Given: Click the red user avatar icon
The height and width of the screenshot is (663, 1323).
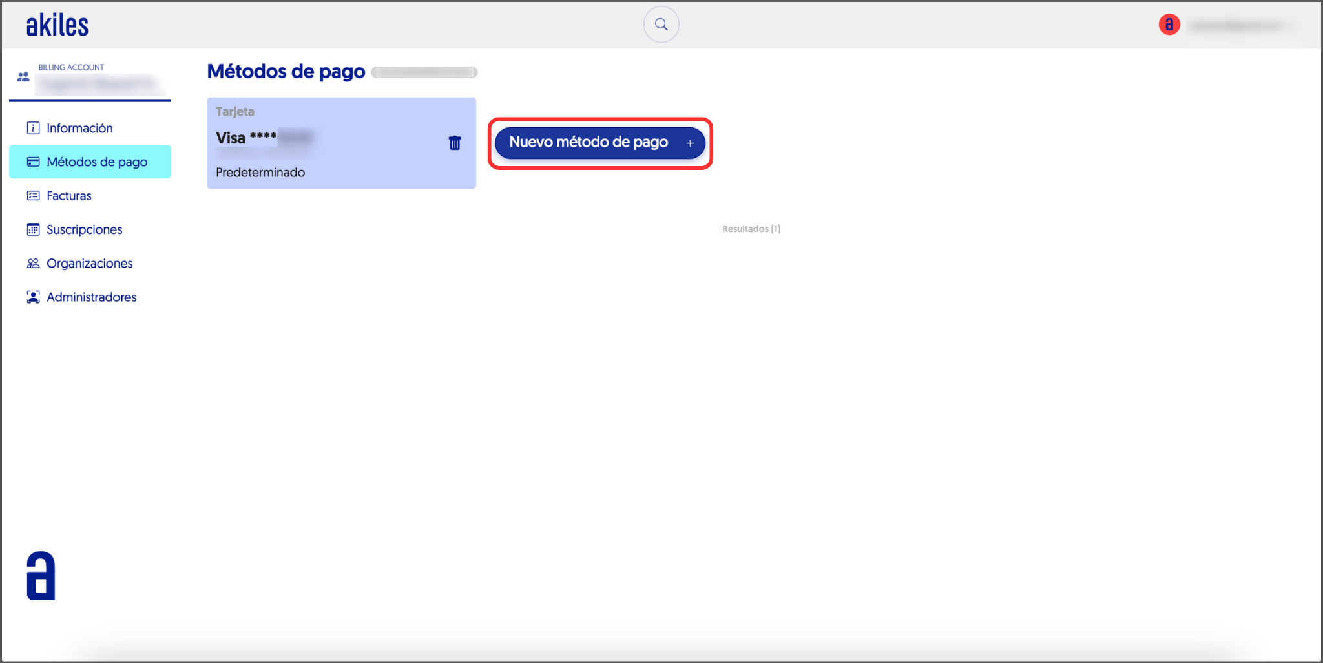Looking at the screenshot, I should click(1169, 25).
